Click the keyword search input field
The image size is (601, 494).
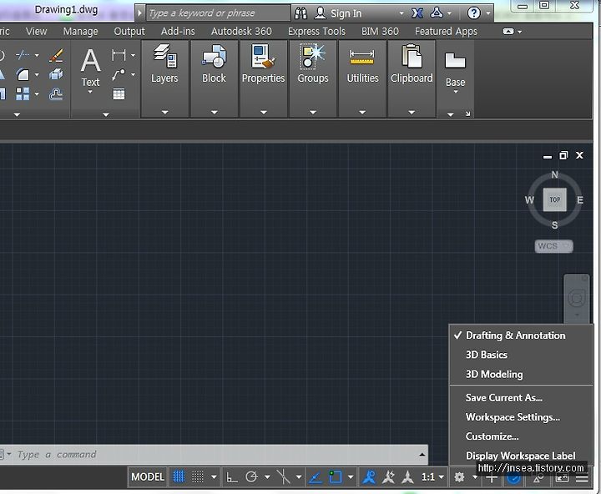click(219, 13)
